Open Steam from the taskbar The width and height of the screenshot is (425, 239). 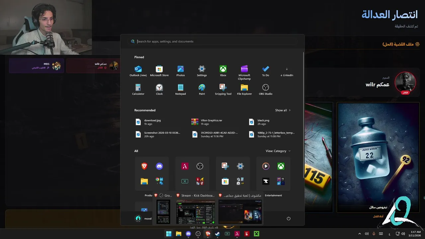tap(217, 234)
